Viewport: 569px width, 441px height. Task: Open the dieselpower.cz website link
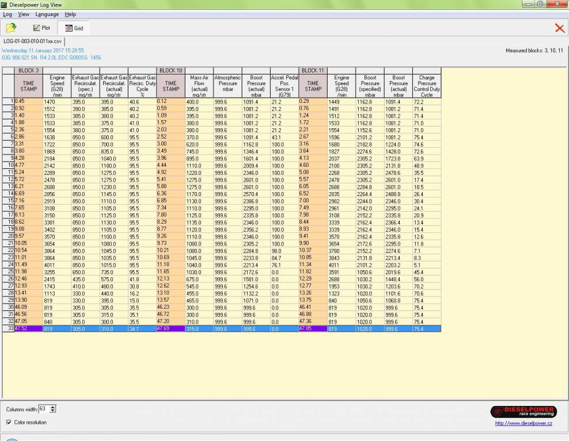pyautogui.click(x=524, y=424)
